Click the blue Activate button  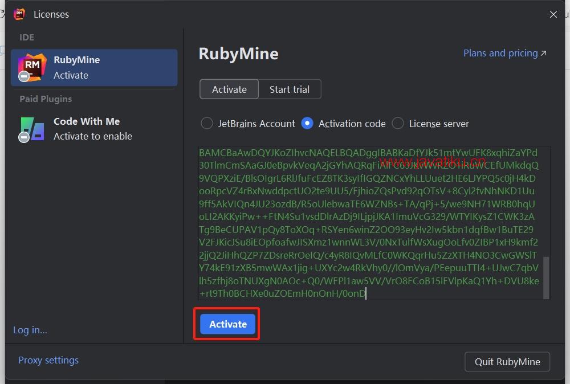tap(228, 324)
